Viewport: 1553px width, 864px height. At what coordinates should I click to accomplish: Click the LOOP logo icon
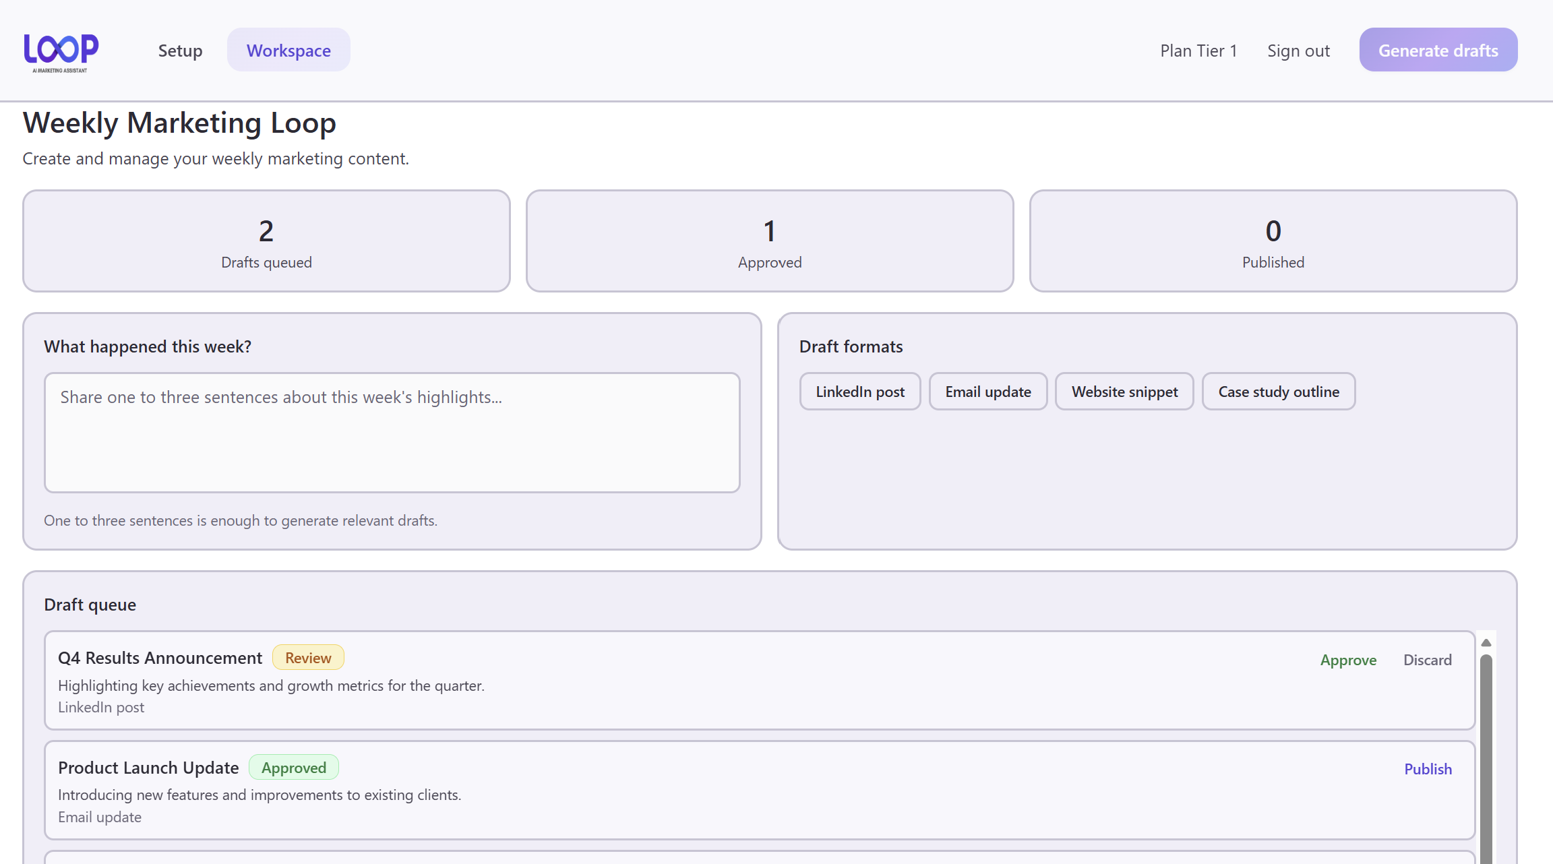click(61, 50)
